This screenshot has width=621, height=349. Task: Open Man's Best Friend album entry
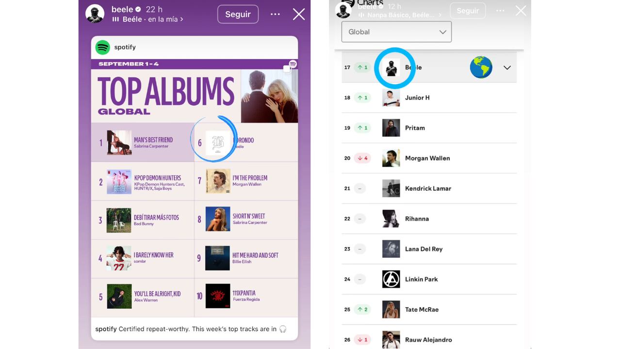pyautogui.click(x=143, y=143)
